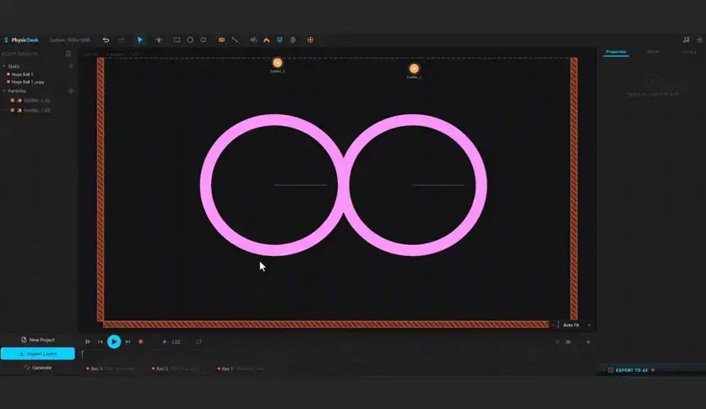Image resolution: width=706 pixels, height=409 pixels.
Task: Click the right emitter node on canvas
Action: [x=414, y=68]
